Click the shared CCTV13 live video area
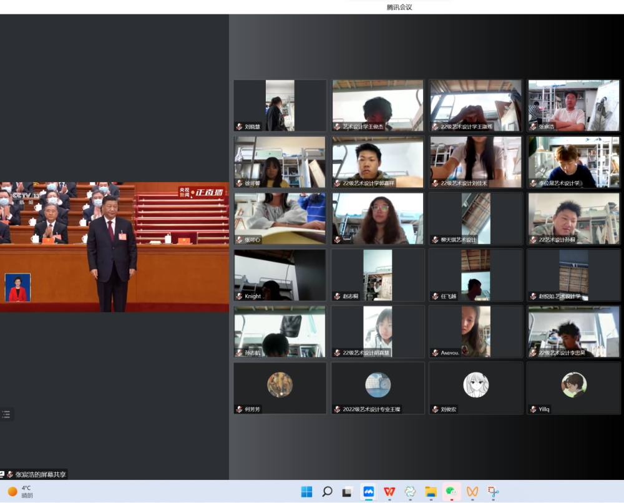 click(114, 247)
